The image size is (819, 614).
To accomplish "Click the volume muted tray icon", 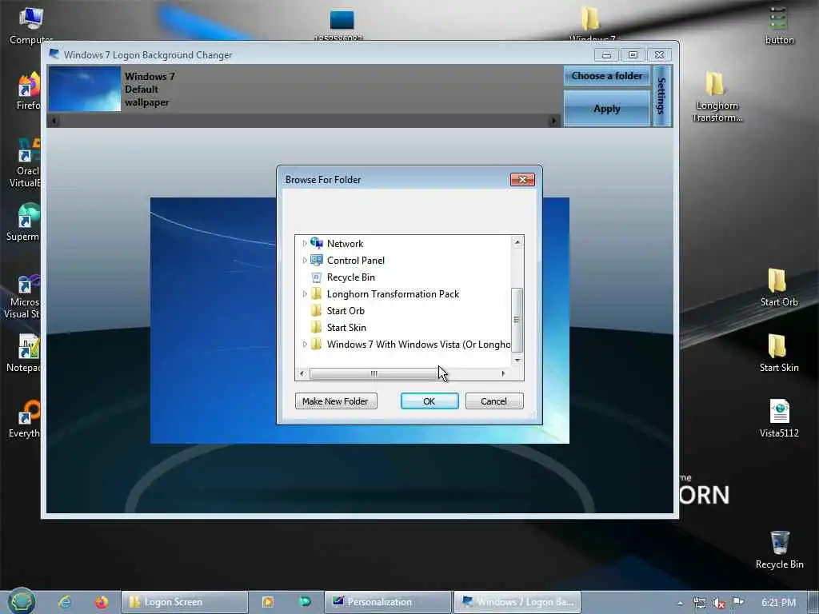I will (x=719, y=603).
